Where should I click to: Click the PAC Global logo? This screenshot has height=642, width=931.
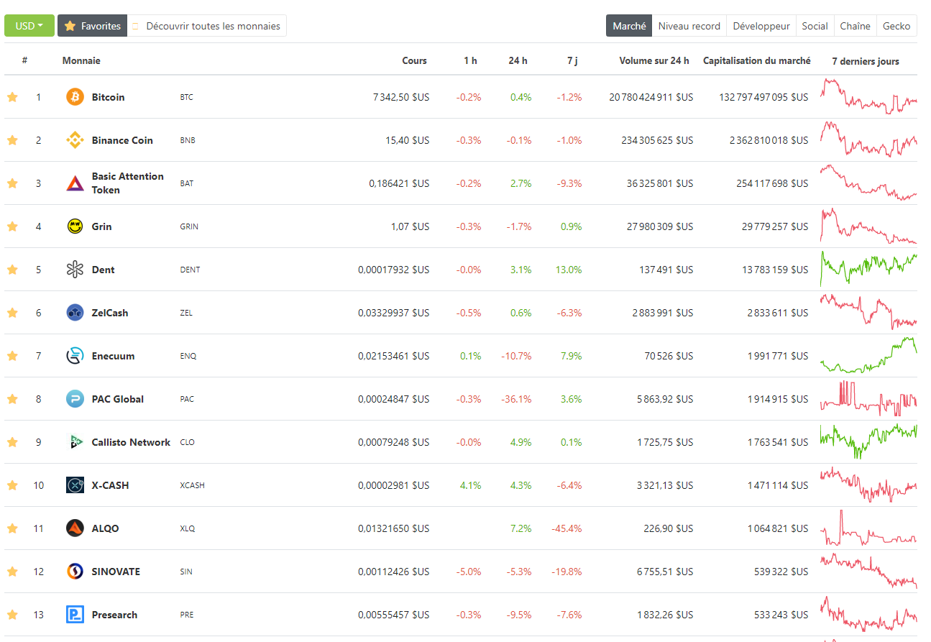point(75,399)
